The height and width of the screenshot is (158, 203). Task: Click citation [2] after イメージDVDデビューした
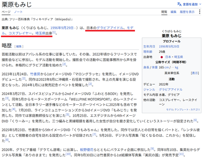point(24,79)
